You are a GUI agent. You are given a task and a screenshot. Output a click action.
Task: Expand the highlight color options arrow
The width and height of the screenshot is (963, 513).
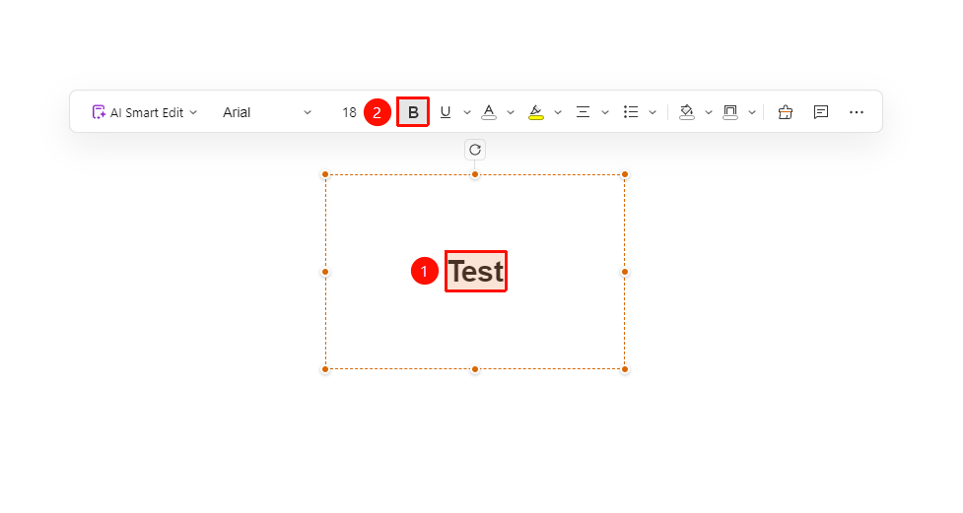(558, 112)
